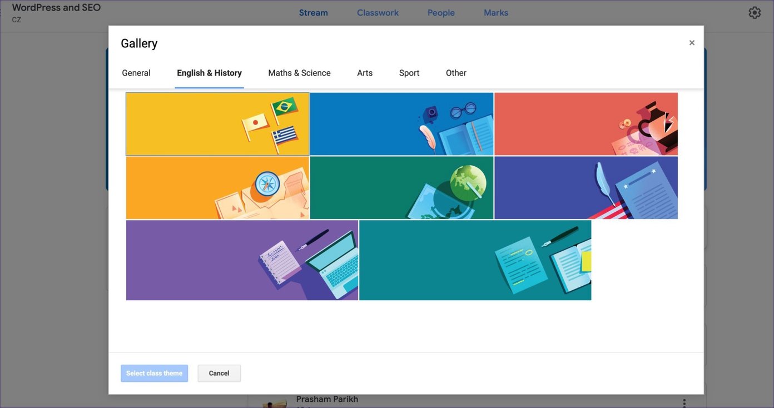Pick the blue book and glasses theme
774x408 pixels.
pos(401,124)
